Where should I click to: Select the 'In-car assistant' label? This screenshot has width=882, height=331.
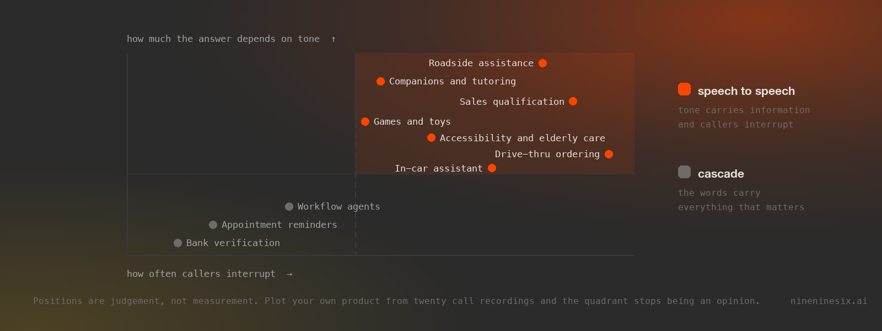coord(439,168)
